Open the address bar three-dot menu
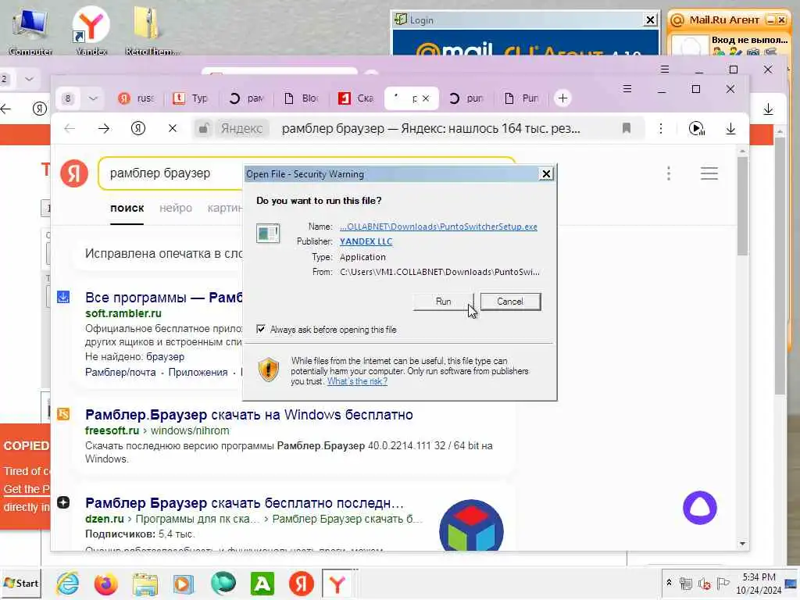The width and height of the screenshot is (800, 600). click(661, 128)
